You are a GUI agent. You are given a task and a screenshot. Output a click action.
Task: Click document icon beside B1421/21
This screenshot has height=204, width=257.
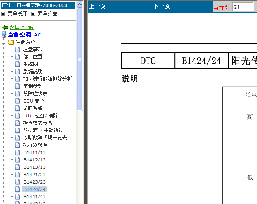coord(18,175)
